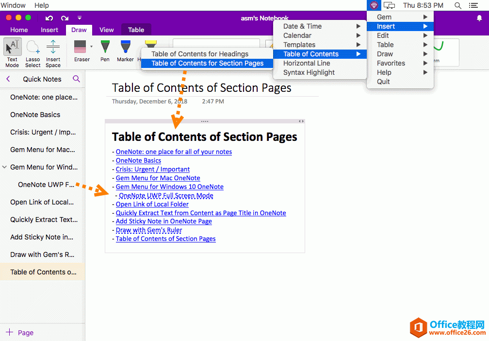Viewport: 489px width, 341px height.
Task: Switch to the Insert ribbon tab
Action: 49,30
